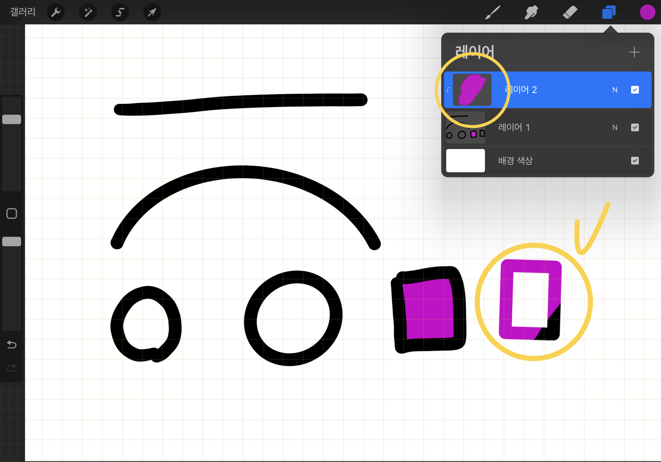This screenshot has height=462, width=661.
Task: Open blend mode N for 레이어 2
Action: (615, 90)
